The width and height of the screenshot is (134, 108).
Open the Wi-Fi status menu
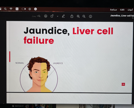[11, 9]
